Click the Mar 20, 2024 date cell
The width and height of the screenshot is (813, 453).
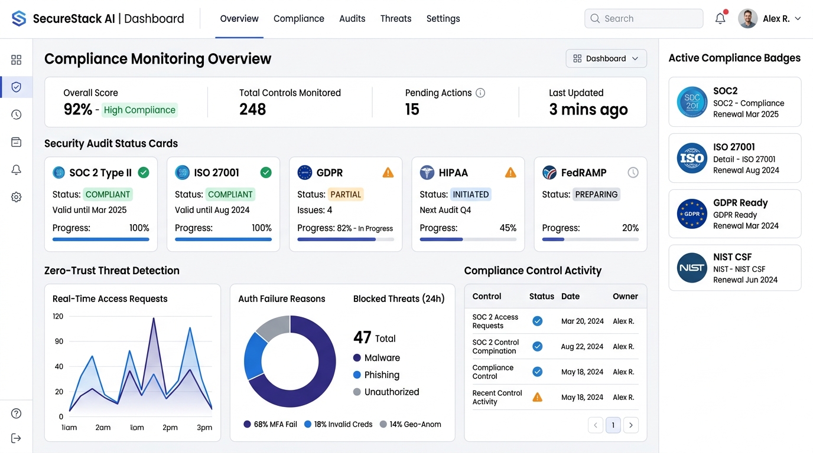(583, 321)
